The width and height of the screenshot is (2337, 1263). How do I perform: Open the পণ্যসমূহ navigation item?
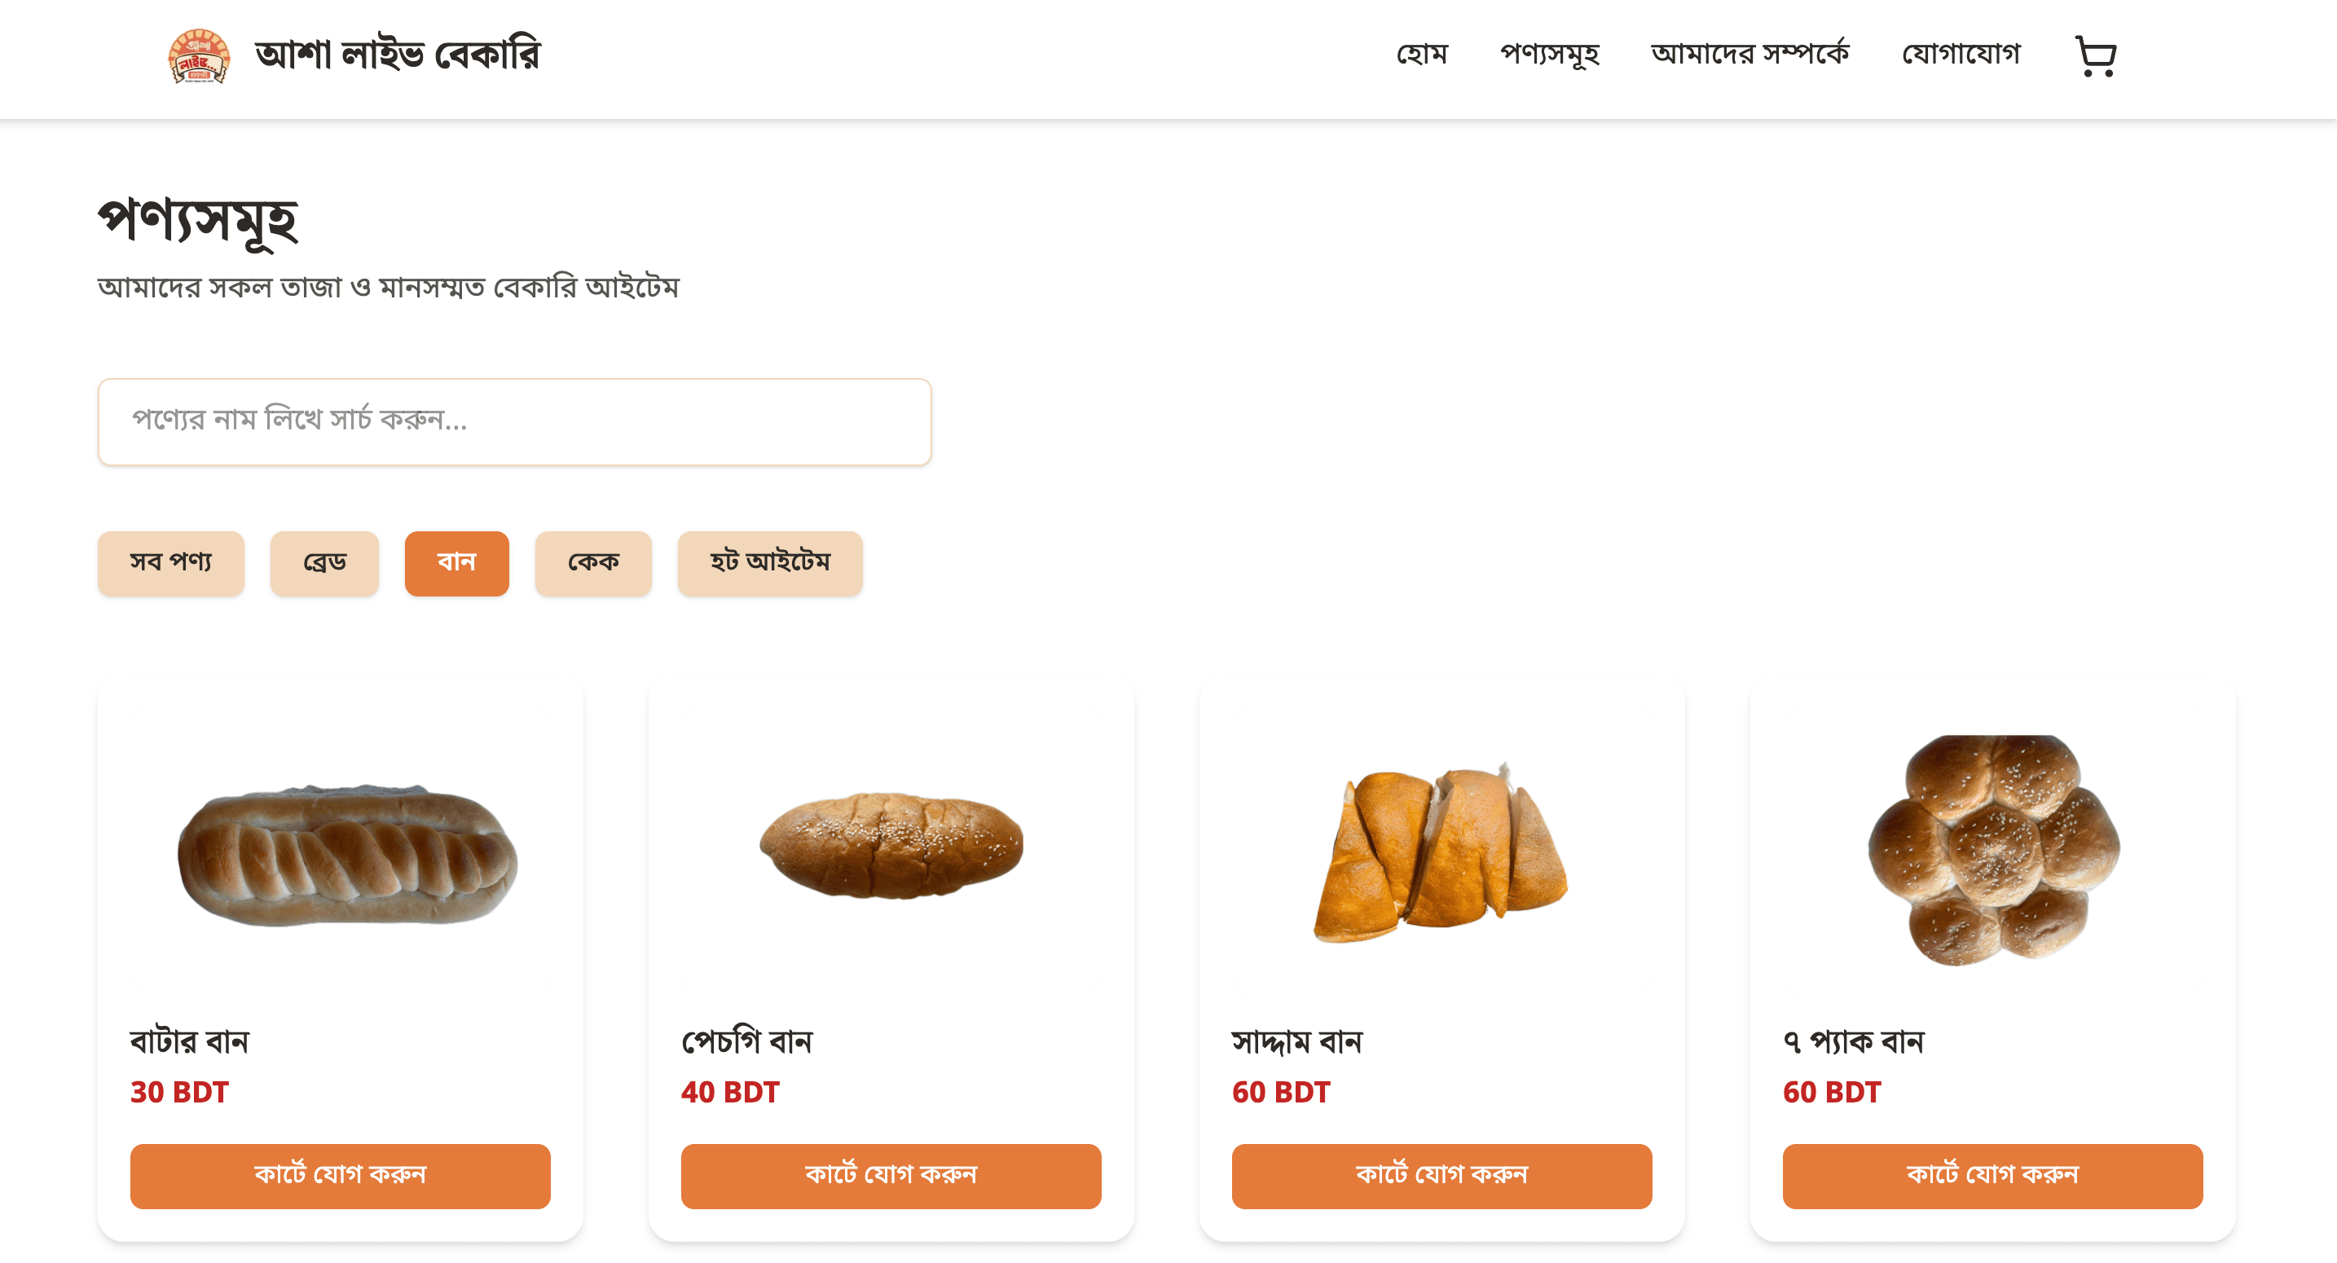pyautogui.click(x=1548, y=55)
